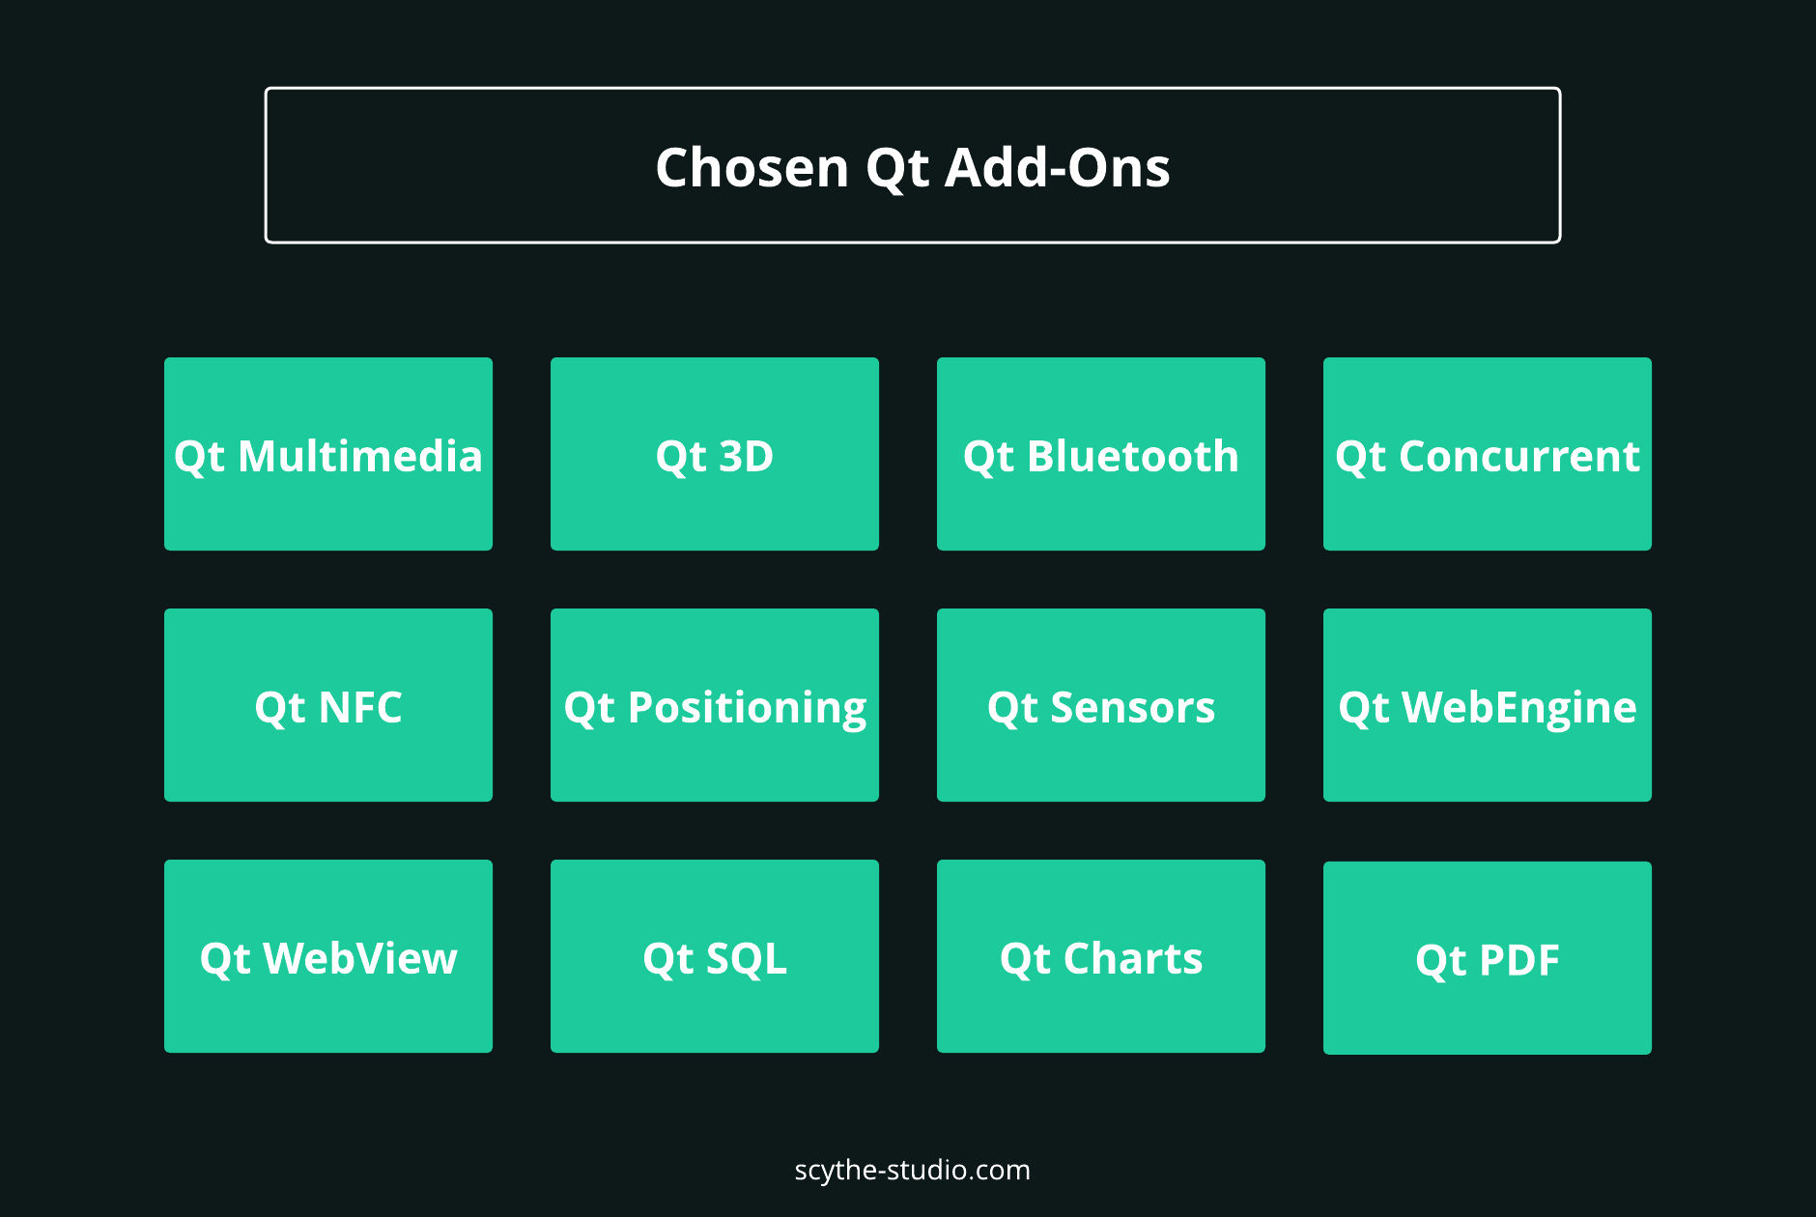Click the scythe-studio.com link
Image resolution: width=1816 pixels, height=1217 pixels.
coord(913,1171)
